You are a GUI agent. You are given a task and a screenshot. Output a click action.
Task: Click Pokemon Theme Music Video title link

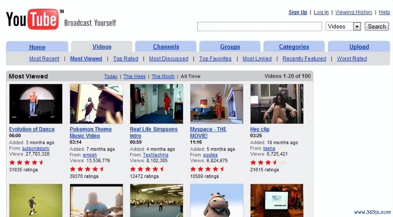click(91, 133)
